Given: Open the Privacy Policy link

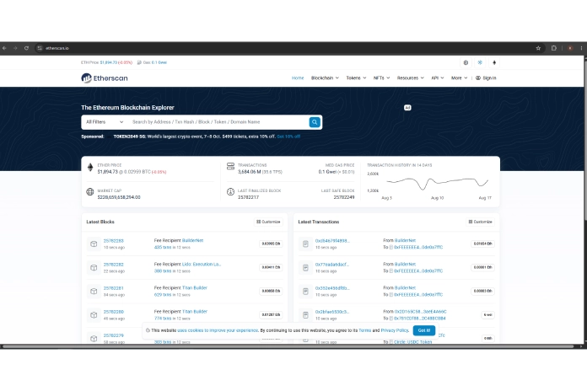Looking at the screenshot, I should (x=394, y=330).
